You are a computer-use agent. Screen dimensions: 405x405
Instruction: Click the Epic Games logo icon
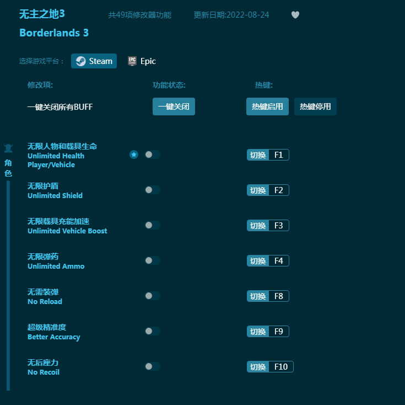[x=132, y=61]
